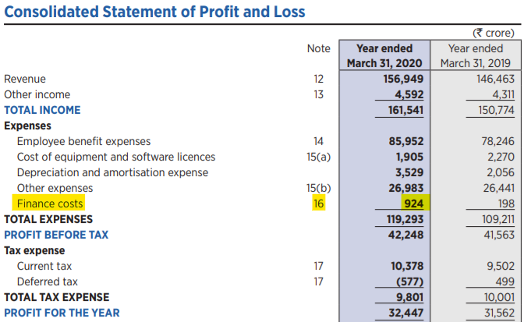Image resolution: width=524 pixels, height=322 pixels.
Task: Click the 'Consolidated Statement of Profit and Loss' title
Action: coord(154,12)
